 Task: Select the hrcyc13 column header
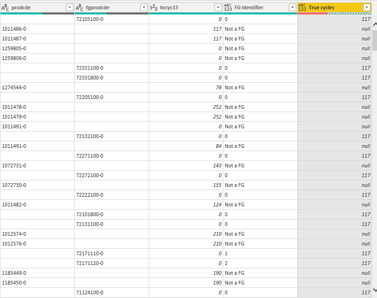[x=186, y=8]
